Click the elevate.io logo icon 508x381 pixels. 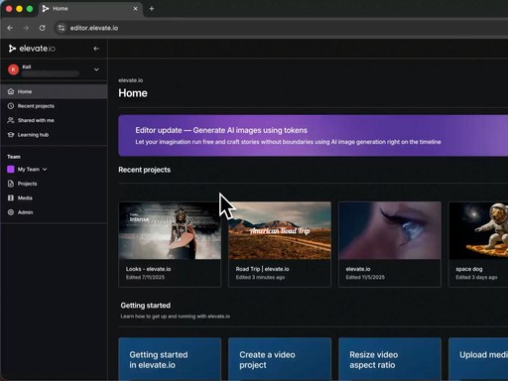pyautogui.click(x=12, y=49)
